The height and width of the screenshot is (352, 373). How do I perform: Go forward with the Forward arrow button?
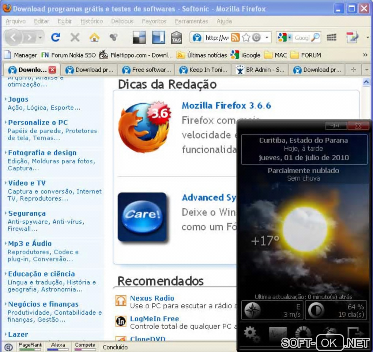coord(29,37)
